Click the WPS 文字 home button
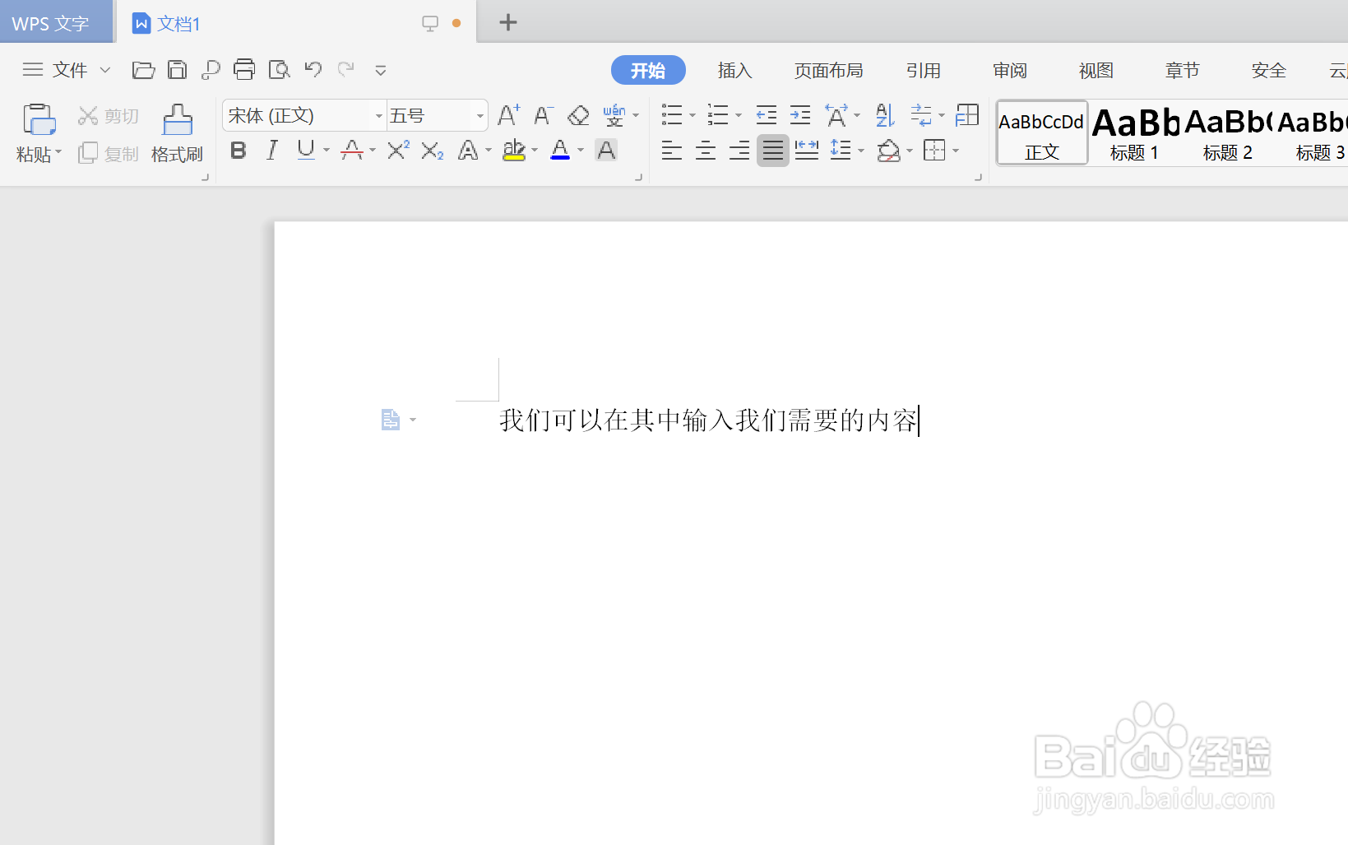This screenshot has height=845, width=1348. (x=54, y=22)
